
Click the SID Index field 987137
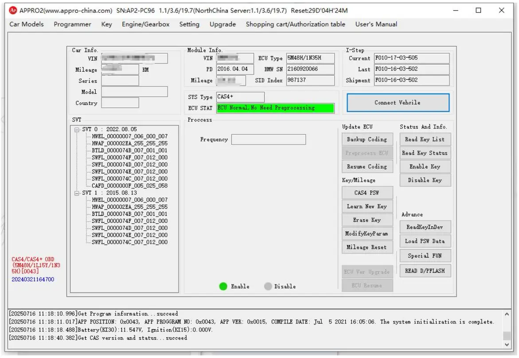(310, 80)
